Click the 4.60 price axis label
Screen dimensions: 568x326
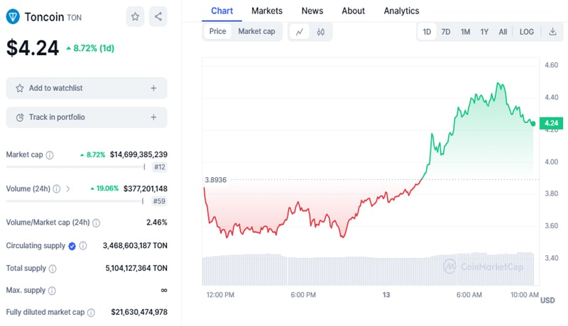(x=552, y=65)
